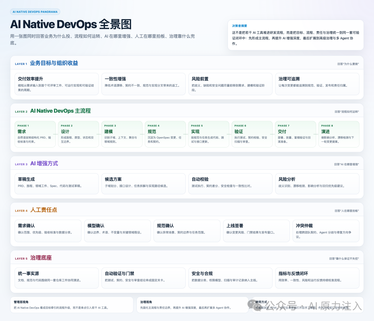
Task: Open the 风险分析 card
Action: (317, 184)
